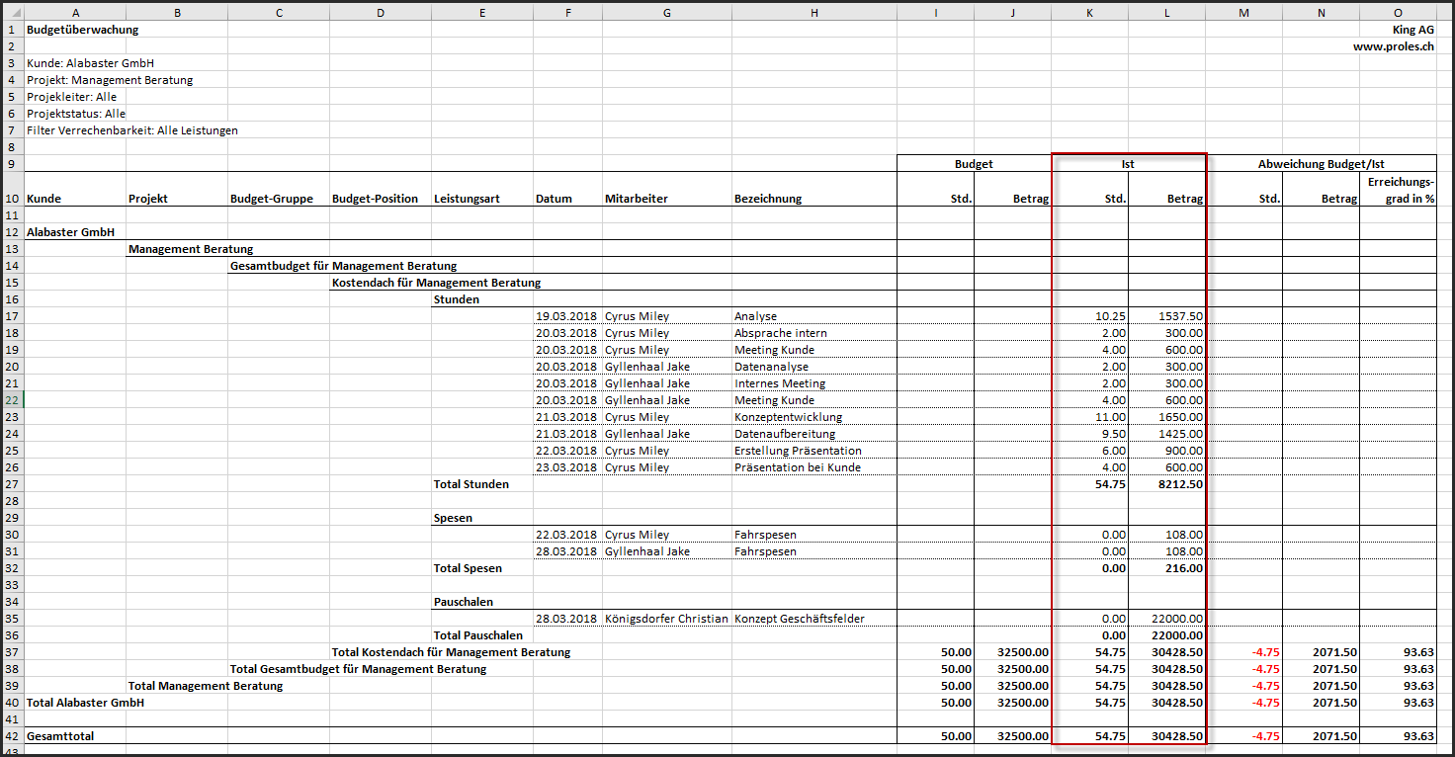Screen dimensions: 1455x757
Task: Click the www.proles.ch cell
Action: pos(1394,46)
